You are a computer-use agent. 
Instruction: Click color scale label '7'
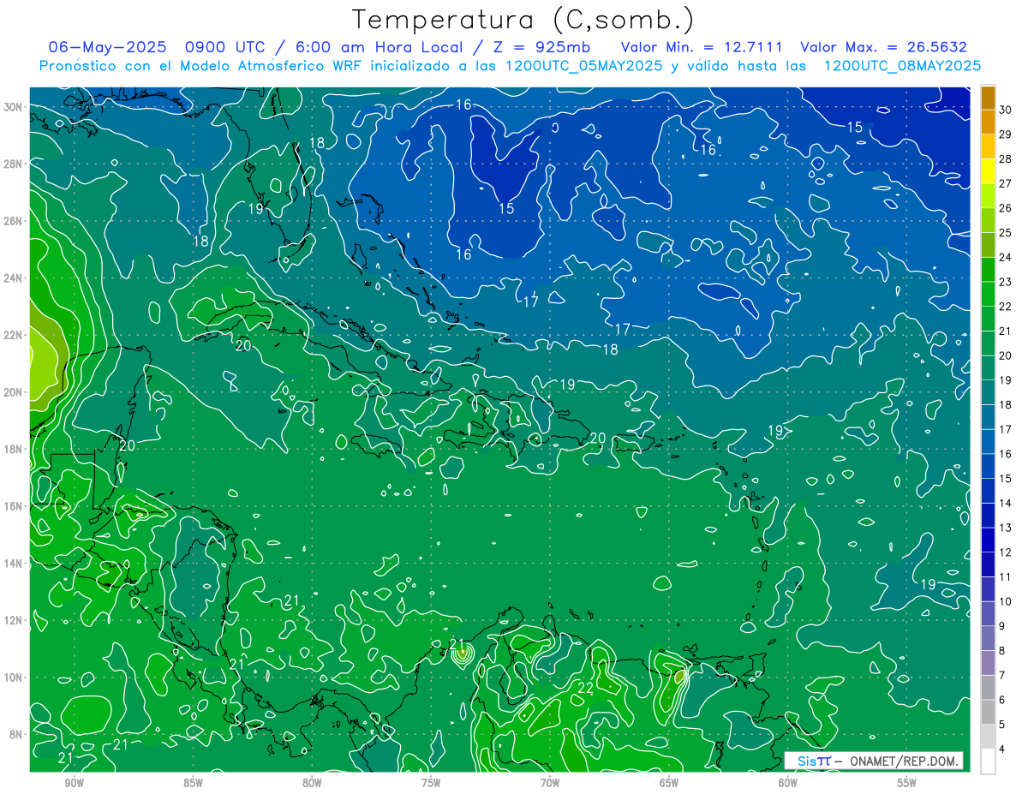click(x=1002, y=675)
